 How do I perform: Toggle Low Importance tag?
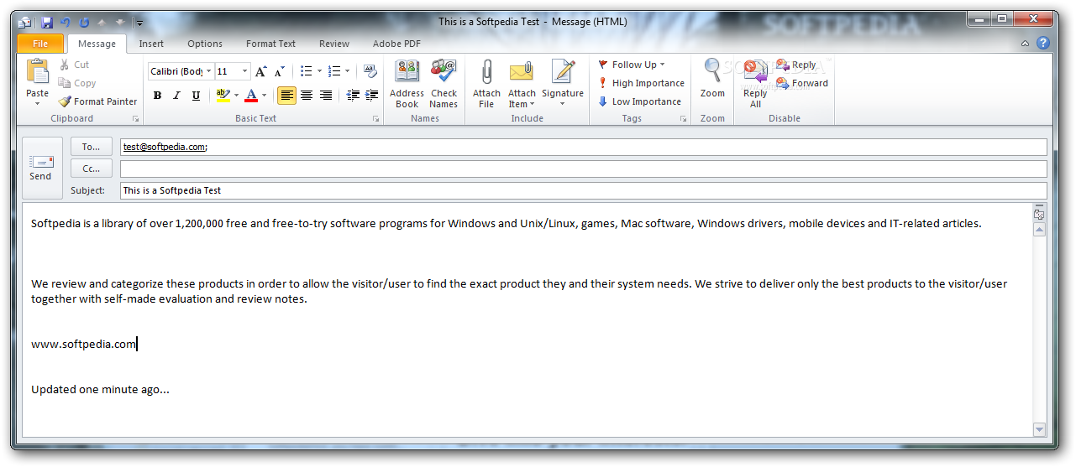(639, 101)
